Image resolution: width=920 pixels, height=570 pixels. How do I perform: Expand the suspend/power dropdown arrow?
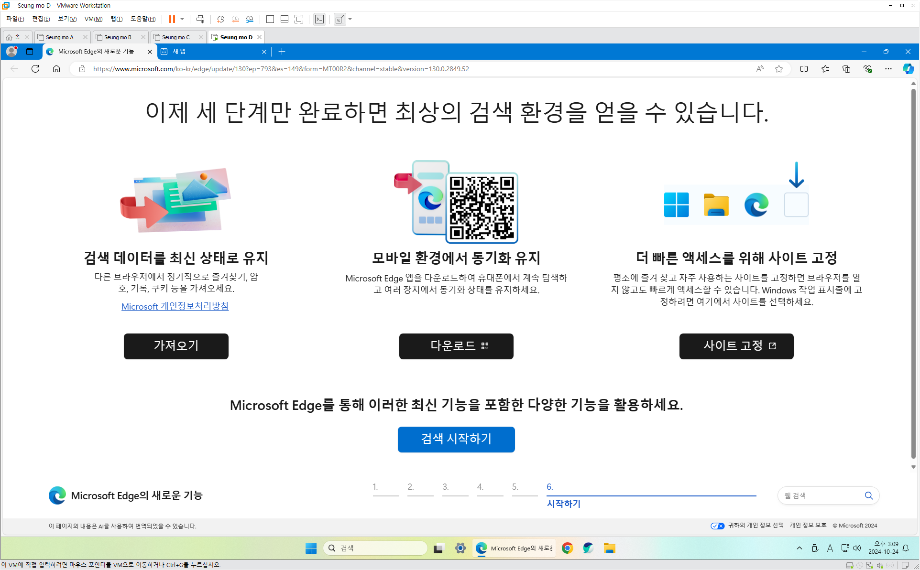click(x=182, y=19)
